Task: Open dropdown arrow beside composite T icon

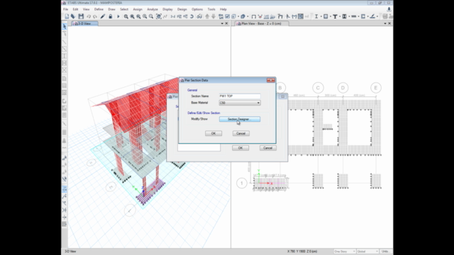Action: pos(340,16)
